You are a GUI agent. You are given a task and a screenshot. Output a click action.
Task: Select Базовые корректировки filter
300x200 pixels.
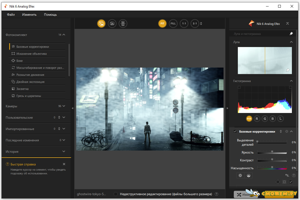click(37, 46)
